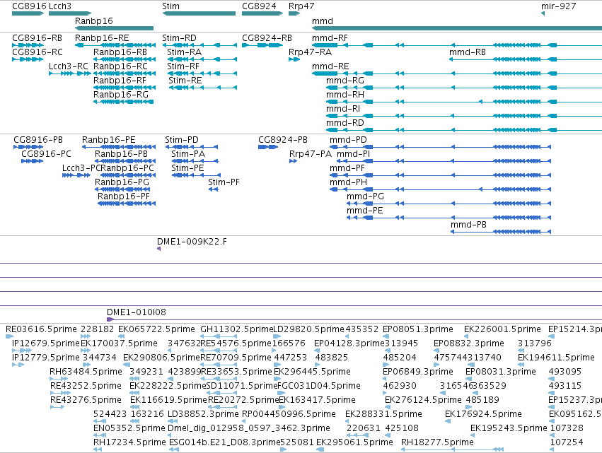This screenshot has width=602, height=453.
Task: Select transcript Ranbp16-RE
Action: click(x=102, y=38)
